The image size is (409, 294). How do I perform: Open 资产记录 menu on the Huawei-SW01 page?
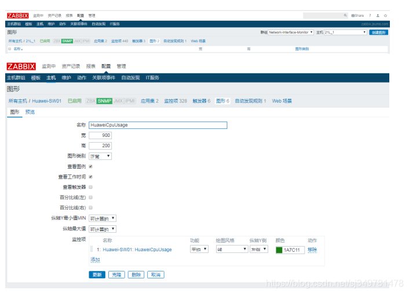[x=71, y=66]
